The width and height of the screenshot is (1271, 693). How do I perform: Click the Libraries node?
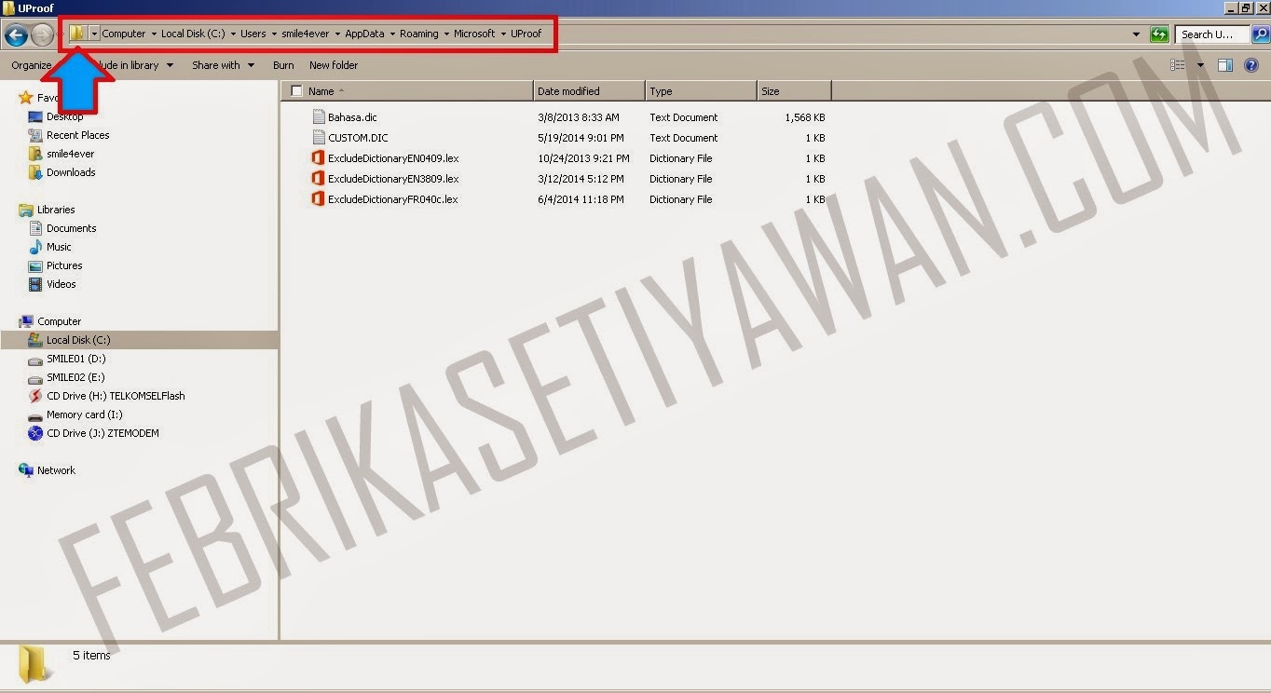pyautogui.click(x=56, y=210)
